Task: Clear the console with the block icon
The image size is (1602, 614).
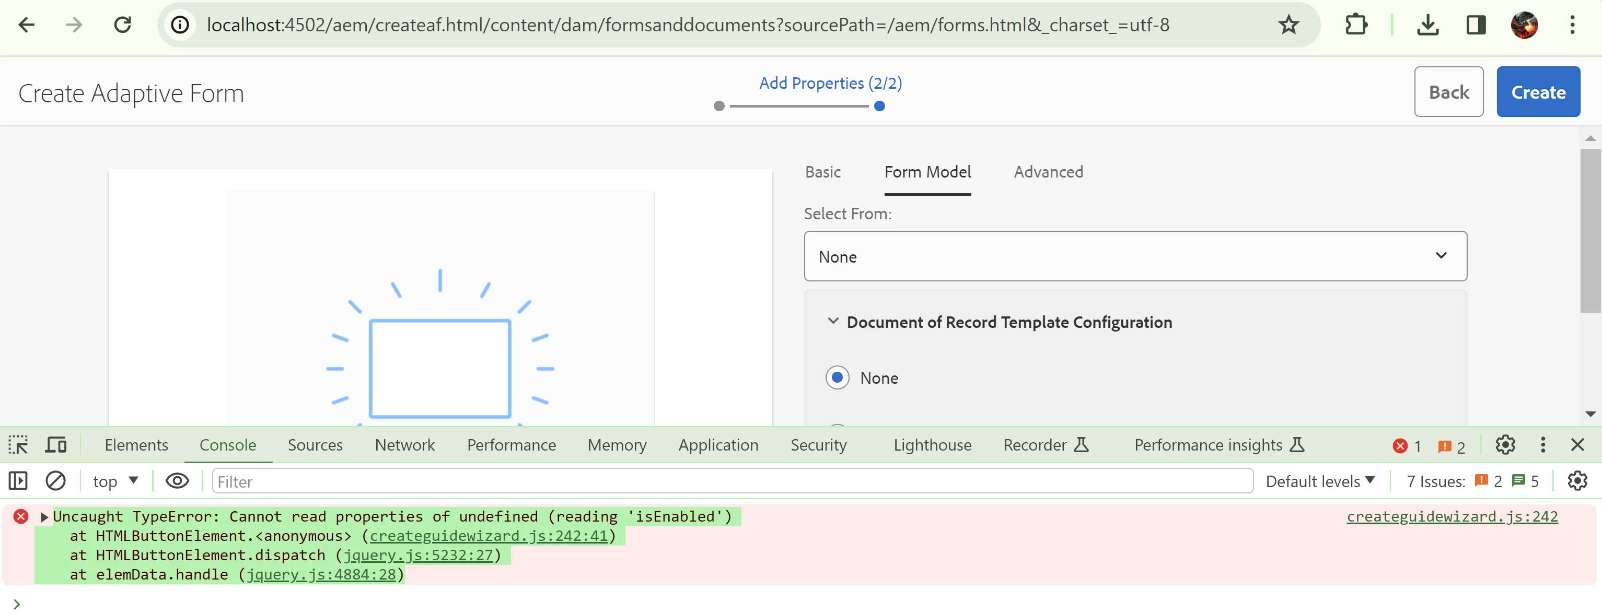Action: (x=55, y=481)
